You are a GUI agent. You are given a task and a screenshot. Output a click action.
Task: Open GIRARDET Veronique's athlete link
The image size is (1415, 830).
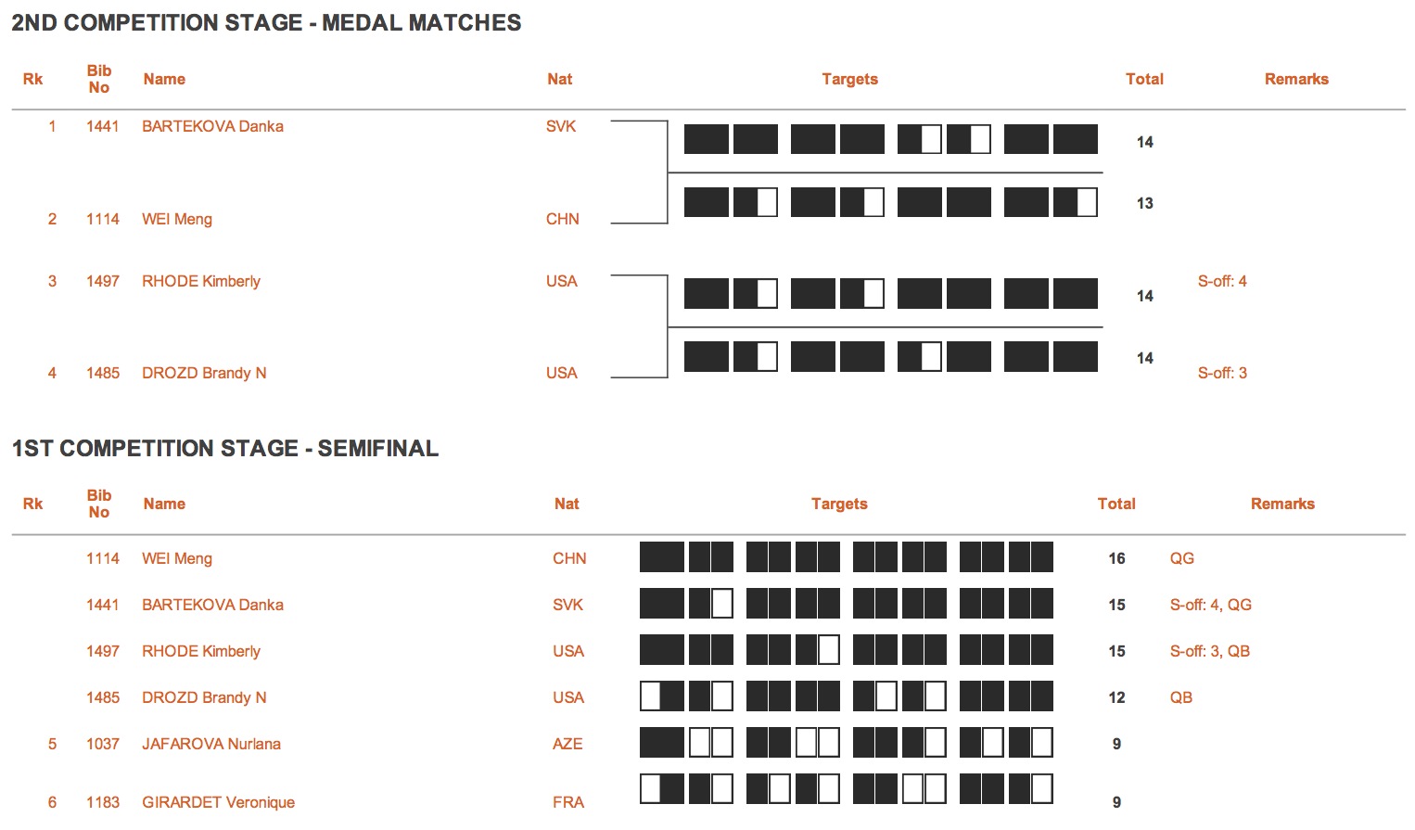tap(218, 802)
